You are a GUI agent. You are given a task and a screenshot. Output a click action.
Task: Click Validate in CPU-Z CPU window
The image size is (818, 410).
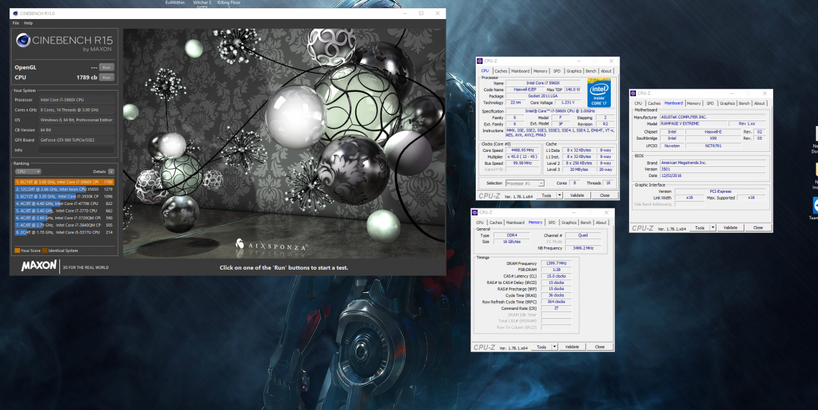pos(577,195)
